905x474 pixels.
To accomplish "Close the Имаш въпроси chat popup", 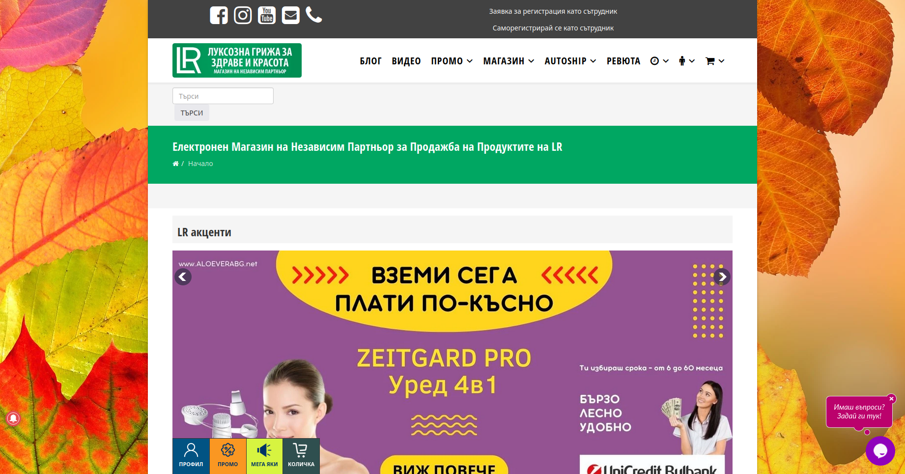I will point(891,399).
